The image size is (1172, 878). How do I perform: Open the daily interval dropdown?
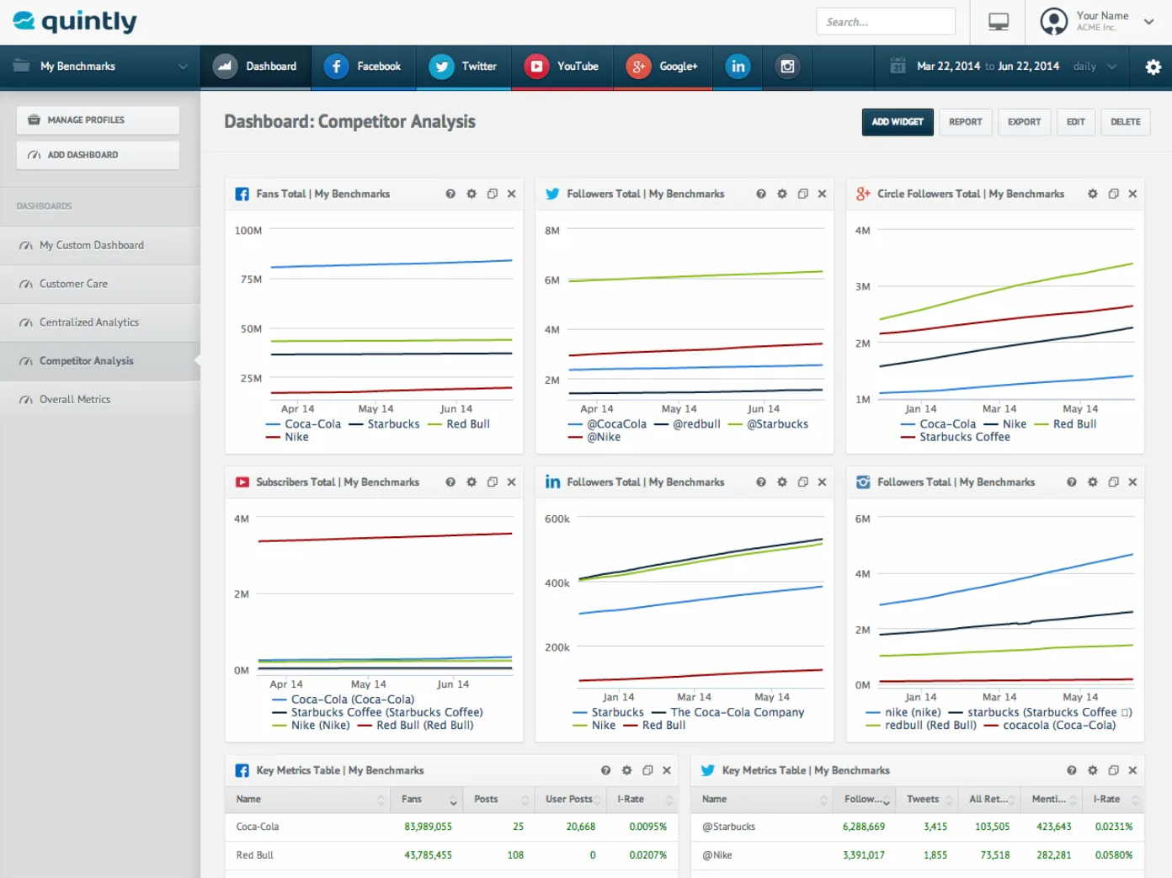tap(1095, 67)
